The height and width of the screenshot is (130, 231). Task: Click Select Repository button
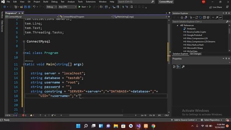[212, 120]
